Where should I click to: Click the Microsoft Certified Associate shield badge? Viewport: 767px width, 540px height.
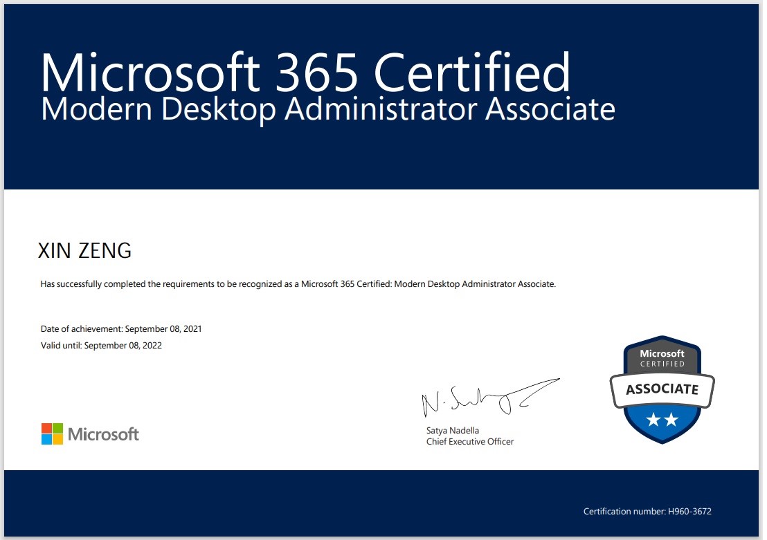coord(662,389)
